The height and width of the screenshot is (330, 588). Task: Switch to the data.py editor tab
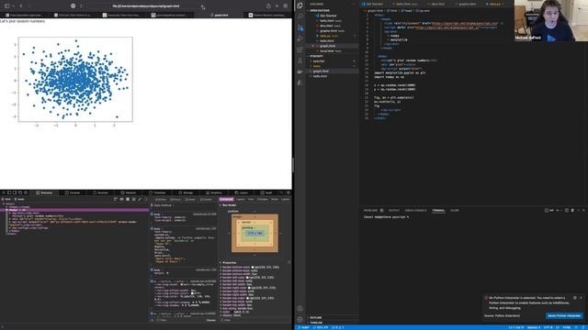point(494,4)
